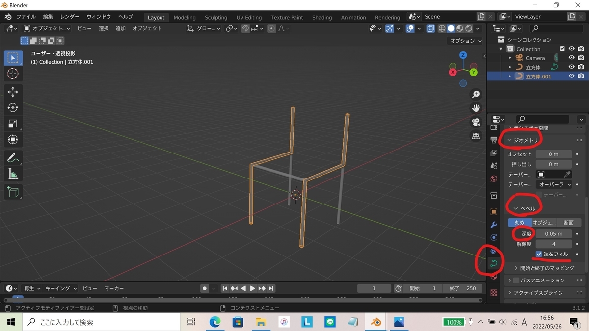
Task: Open Blender from the Windows taskbar
Action: 376,322
